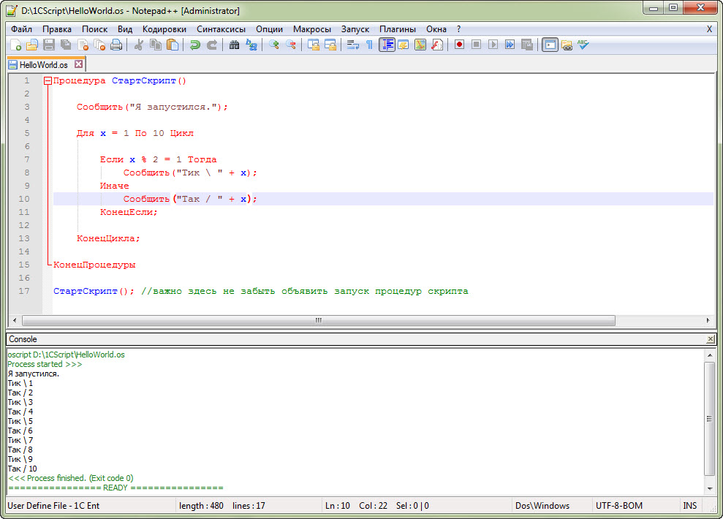Start recording a macro

pos(459,45)
